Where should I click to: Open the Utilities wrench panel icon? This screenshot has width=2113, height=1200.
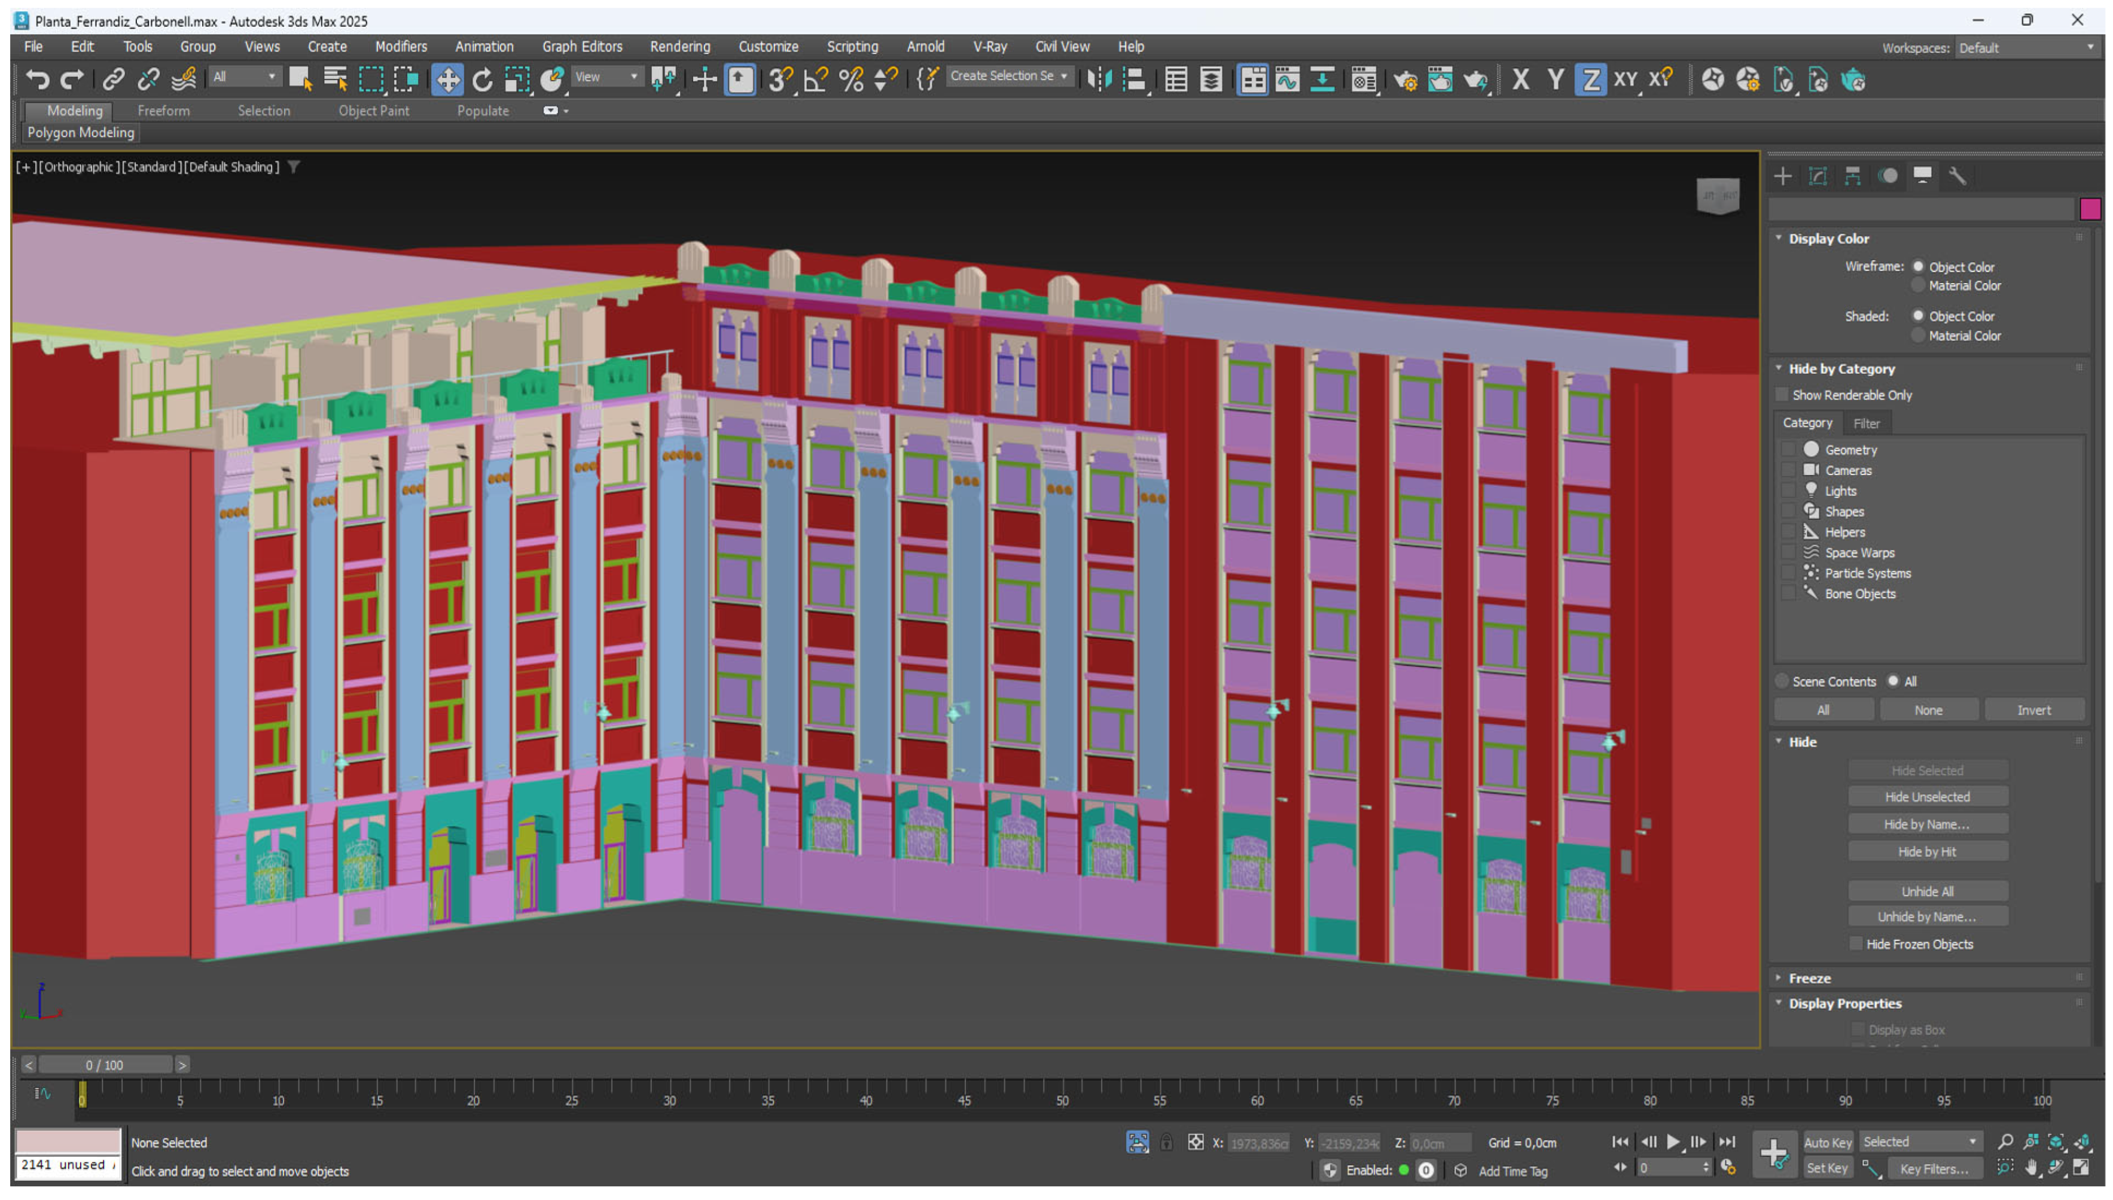1958,175
